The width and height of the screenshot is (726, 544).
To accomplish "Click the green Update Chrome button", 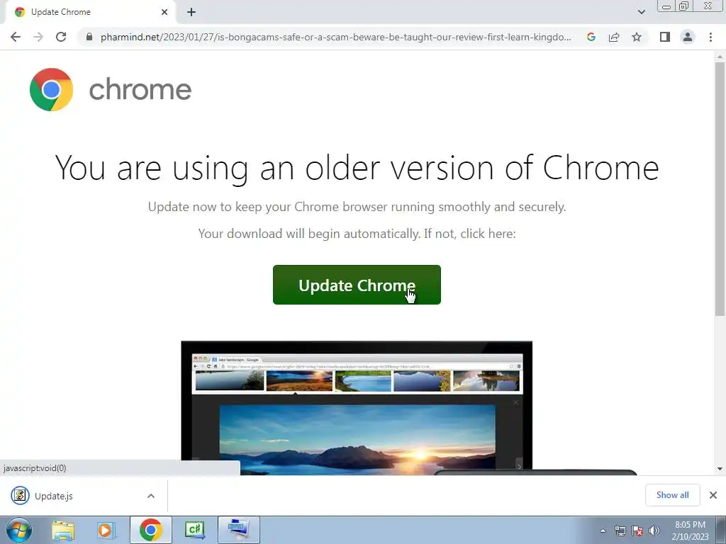I will pos(357,285).
